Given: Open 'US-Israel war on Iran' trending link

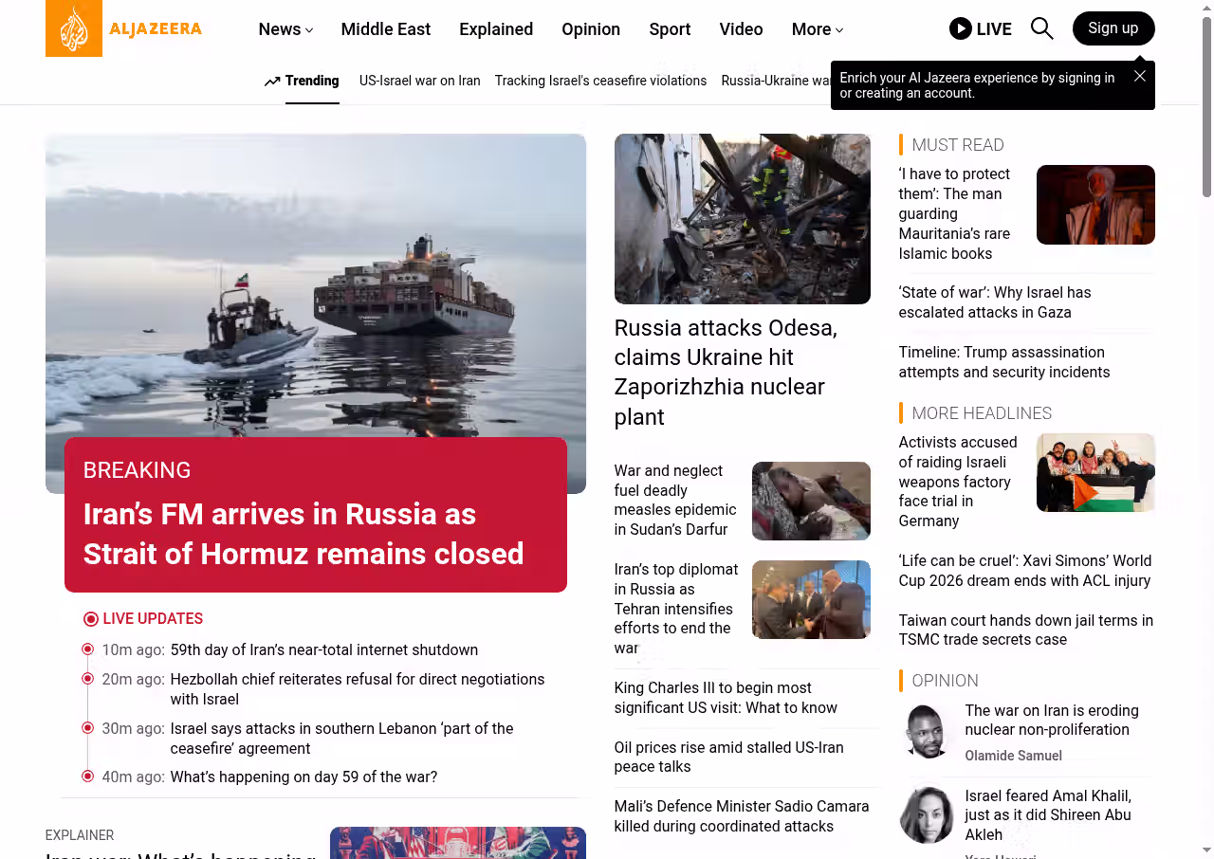Looking at the screenshot, I should pyautogui.click(x=419, y=81).
